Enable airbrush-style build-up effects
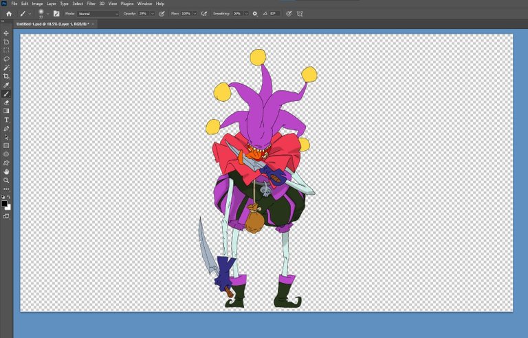Viewport: 528px width, 338px height. tap(203, 14)
